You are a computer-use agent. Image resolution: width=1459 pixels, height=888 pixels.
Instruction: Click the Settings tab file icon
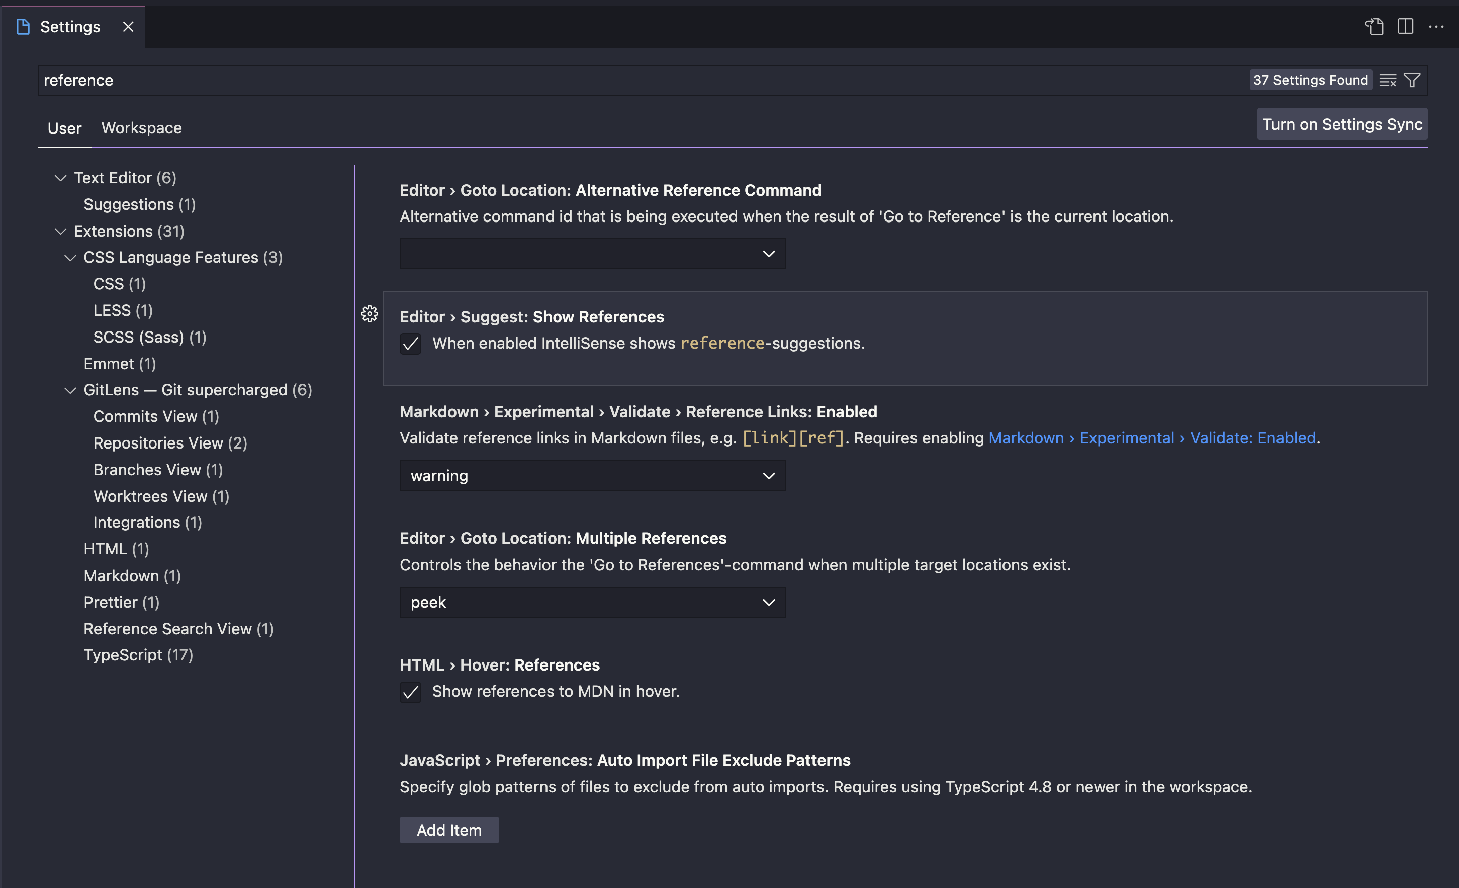(23, 27)
